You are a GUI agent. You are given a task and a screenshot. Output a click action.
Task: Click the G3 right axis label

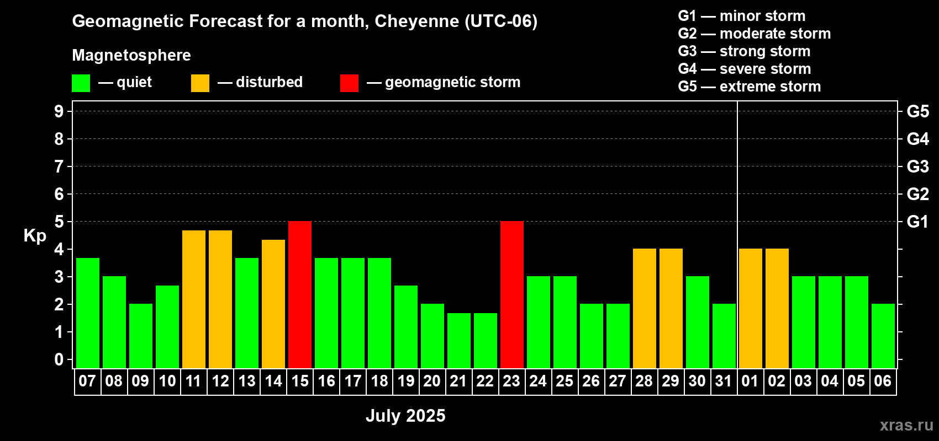pyautogui.click(x=918, y=166)
